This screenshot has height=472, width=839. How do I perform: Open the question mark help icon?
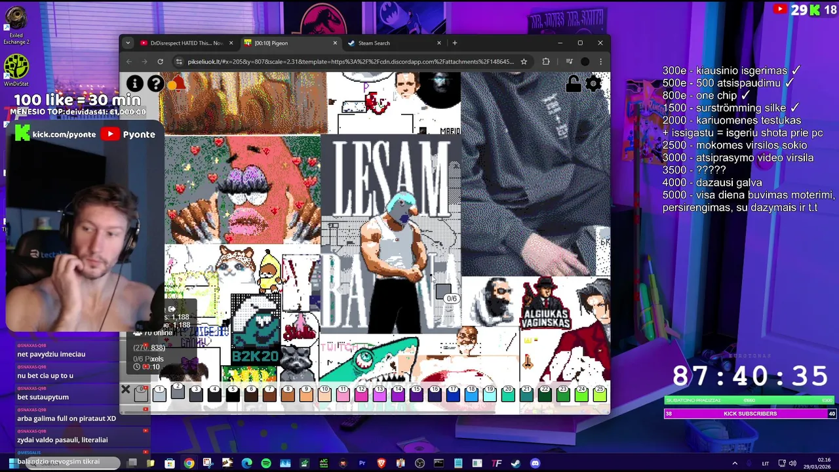click(x=155, y=83)
